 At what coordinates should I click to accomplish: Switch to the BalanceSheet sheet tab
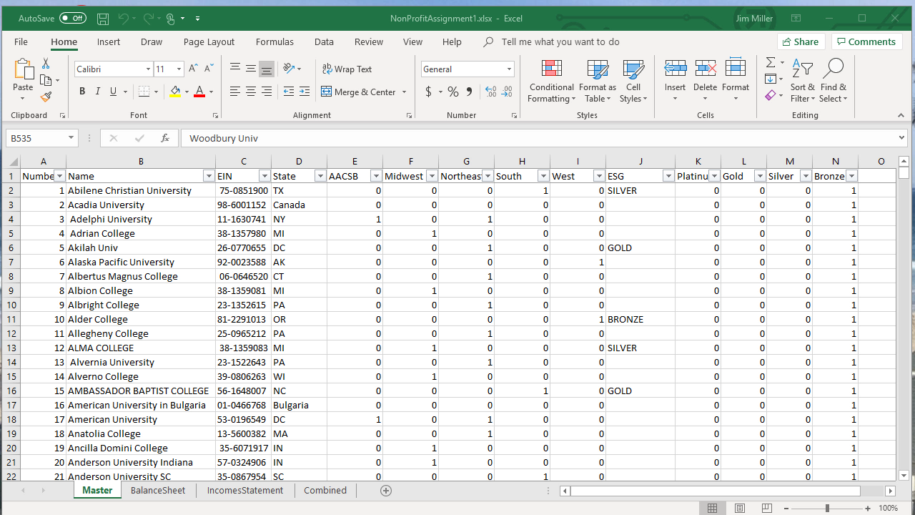[158, 490]
